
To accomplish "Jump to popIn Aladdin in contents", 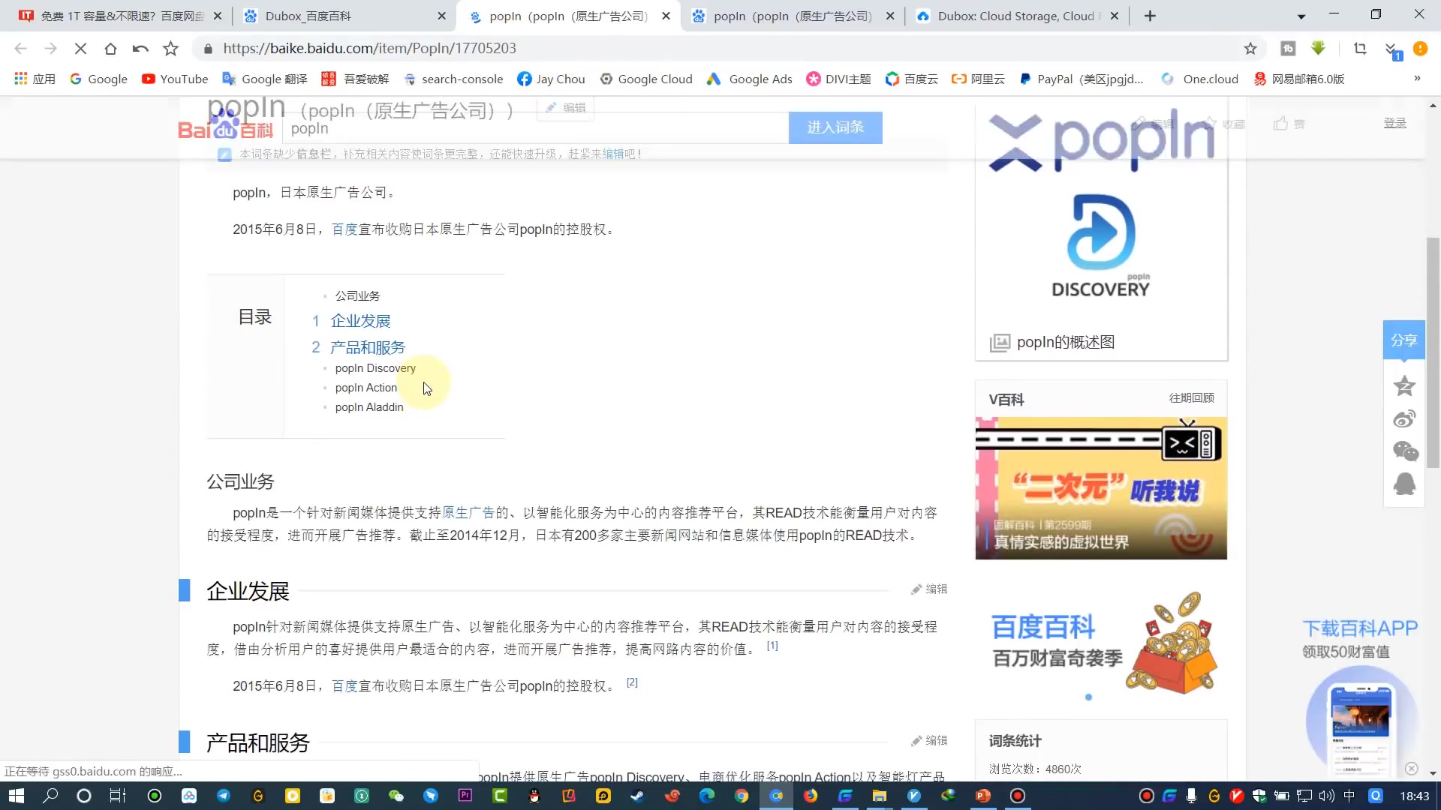I will pos(369,407).
